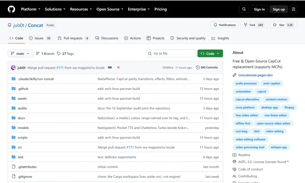
Task: Click the ffmpeg topic tag
Action: tap(289, 107)
